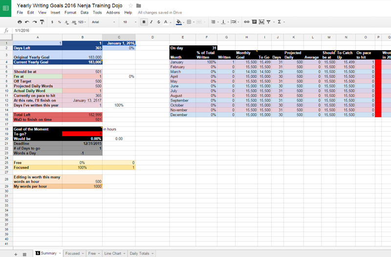
Task: Click the add sheet plus button
Action: [x=15, y=254]
